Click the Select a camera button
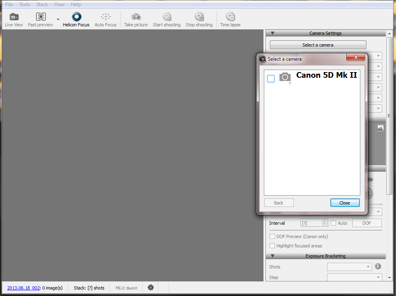 (x=318, y=45)
